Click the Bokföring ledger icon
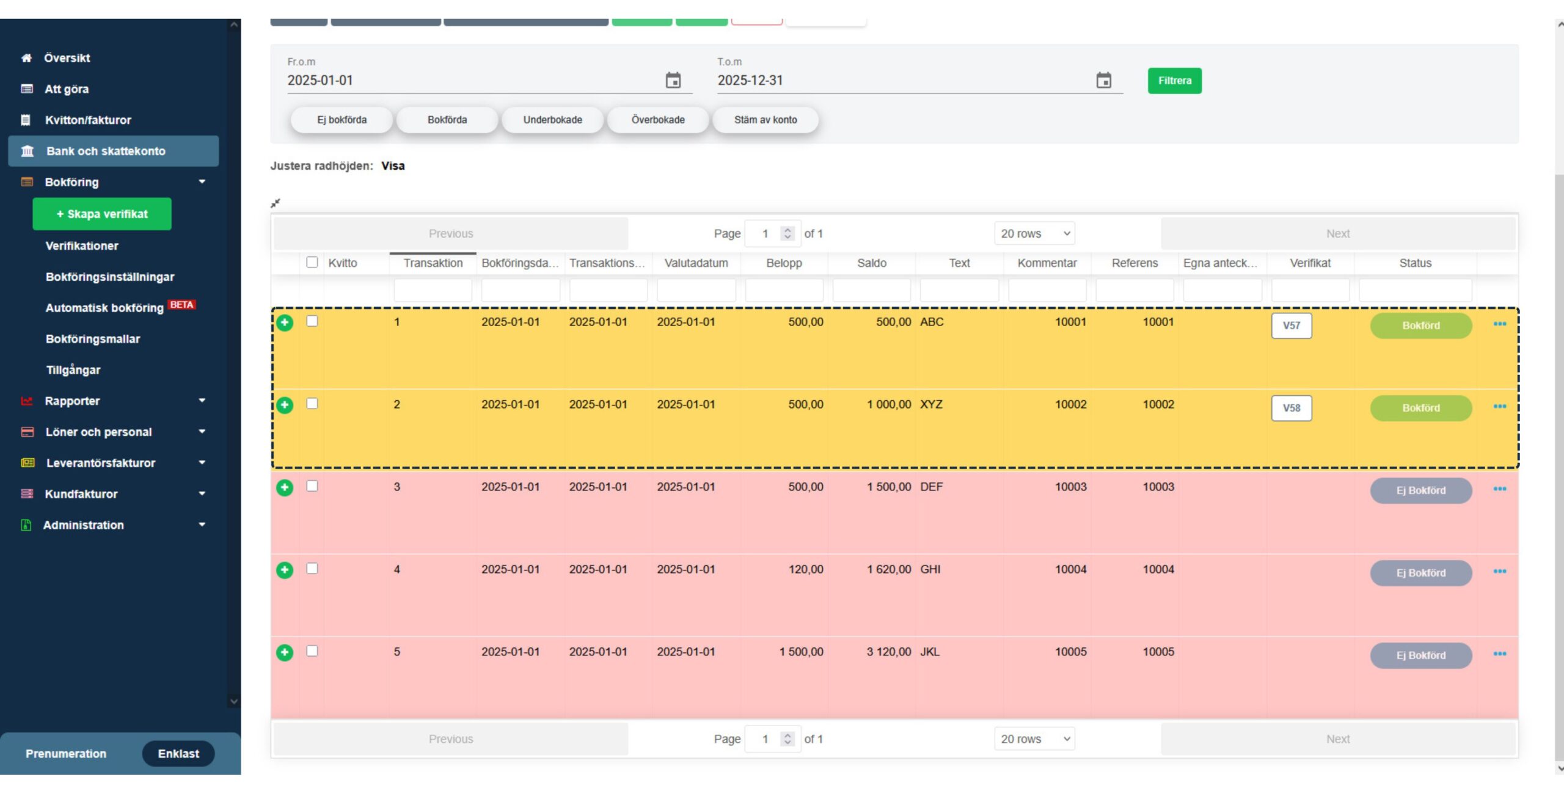This screenshot has height=794, width=1564. [26, 182]
